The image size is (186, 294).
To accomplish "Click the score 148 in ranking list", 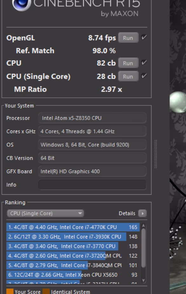I will [x=133, y=237].
